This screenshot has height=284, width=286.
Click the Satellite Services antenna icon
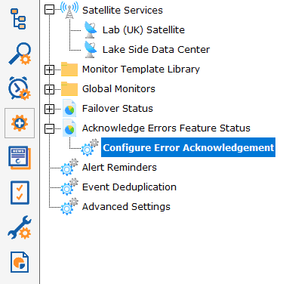click(x=69, y=10)
